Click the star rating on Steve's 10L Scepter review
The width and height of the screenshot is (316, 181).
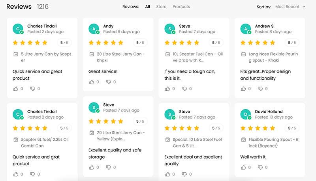click(x=182, y=43)
